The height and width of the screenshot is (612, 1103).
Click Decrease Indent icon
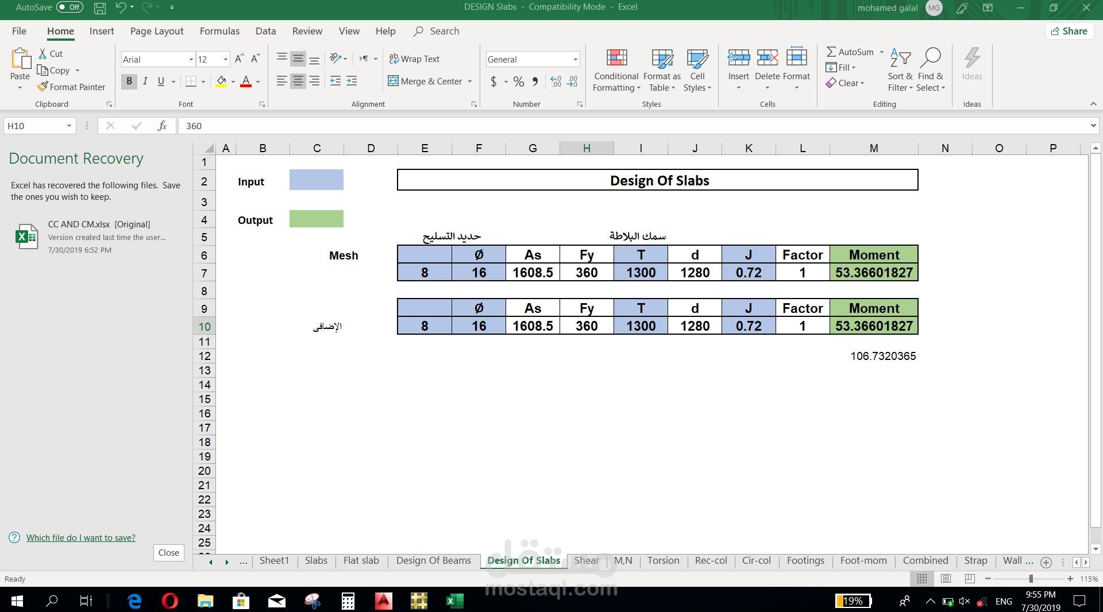tap(335, 81)
